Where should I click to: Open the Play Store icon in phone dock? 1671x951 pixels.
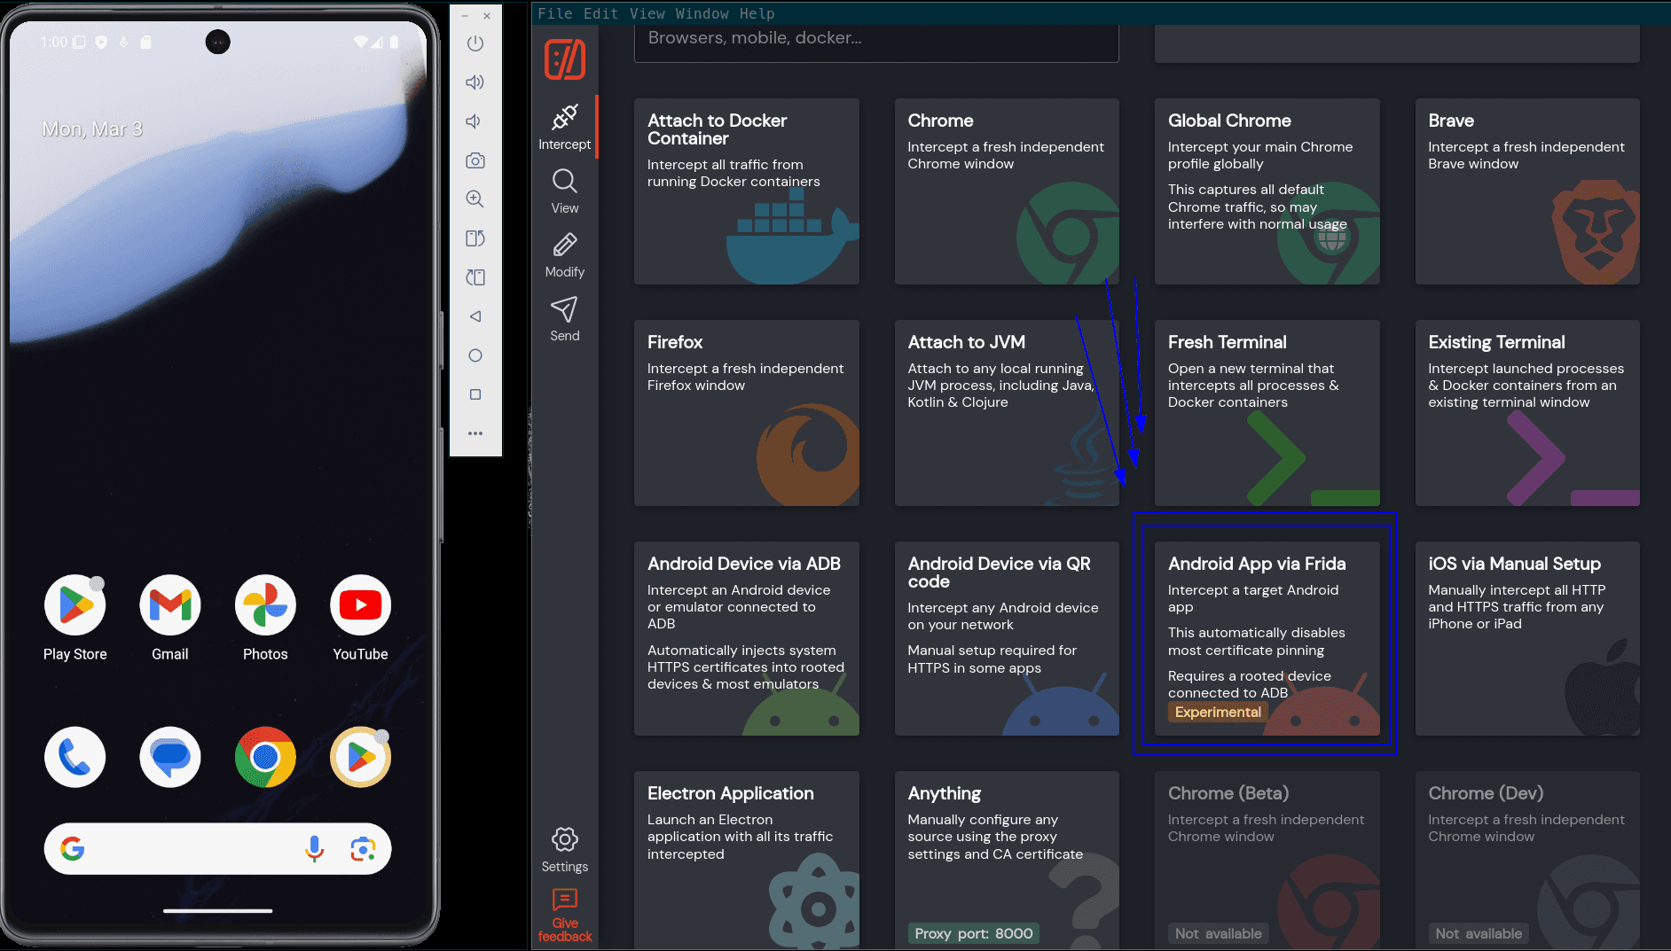tap(360, 757)
